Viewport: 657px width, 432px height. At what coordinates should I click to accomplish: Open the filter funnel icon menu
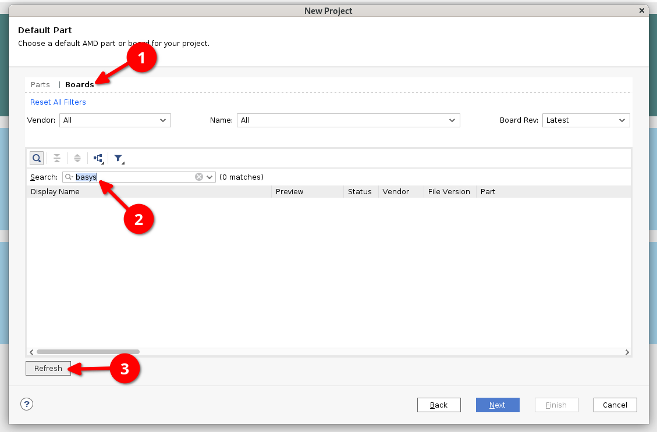tap(119, 158)
